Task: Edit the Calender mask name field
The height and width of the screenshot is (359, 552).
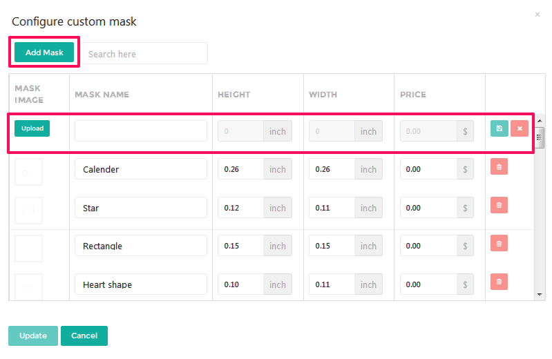Action: (x=141, y=169)
